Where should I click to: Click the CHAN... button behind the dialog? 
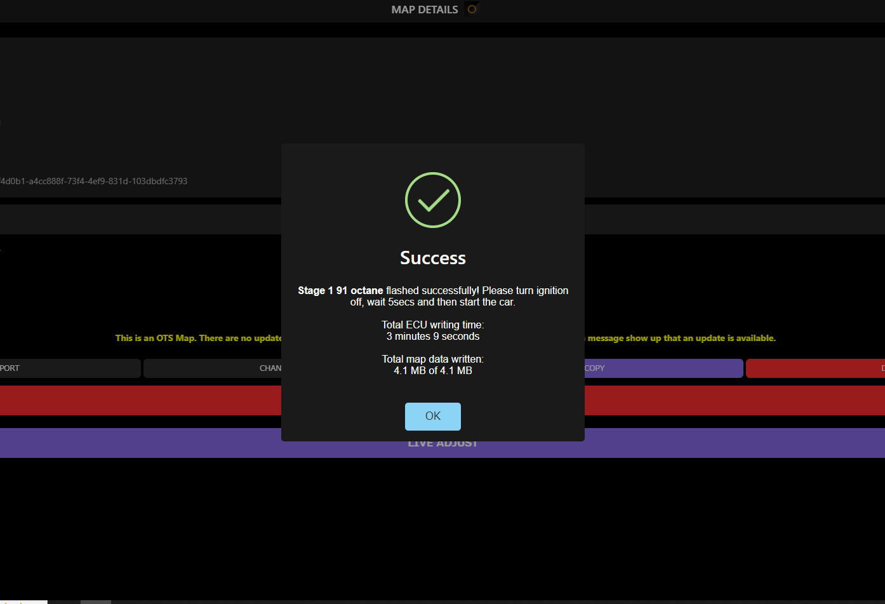coord(213,368)
